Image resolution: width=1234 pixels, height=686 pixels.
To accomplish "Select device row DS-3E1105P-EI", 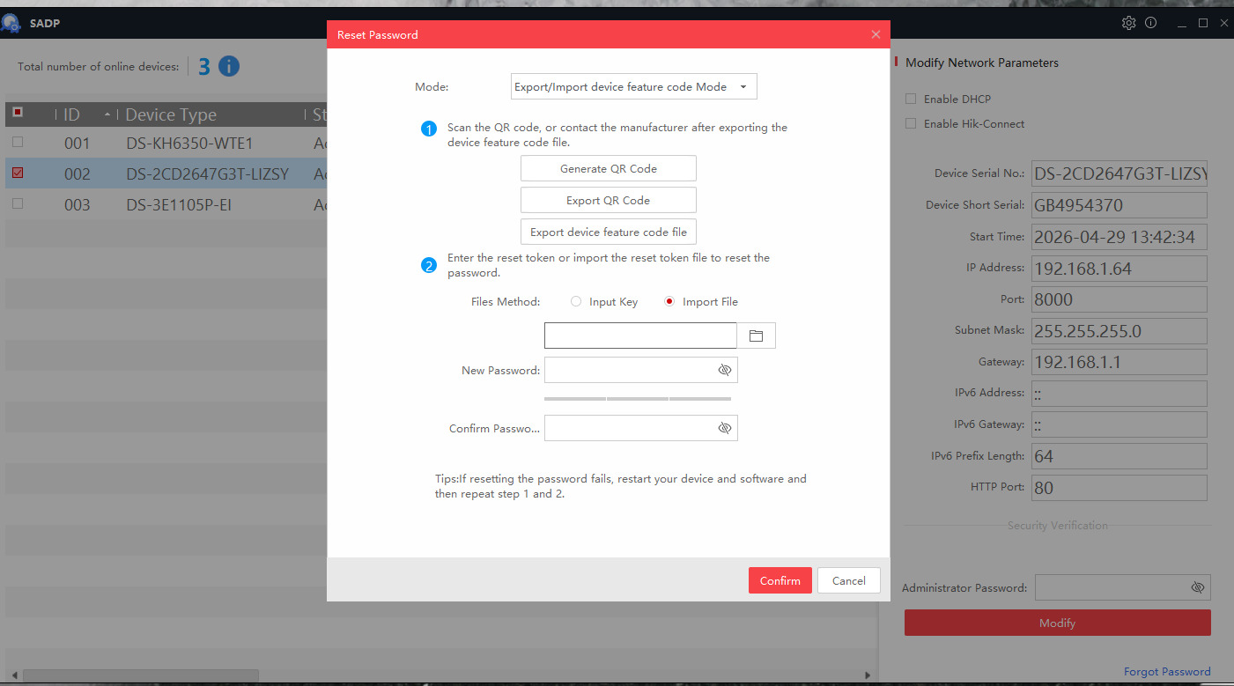I will (166, 204).
